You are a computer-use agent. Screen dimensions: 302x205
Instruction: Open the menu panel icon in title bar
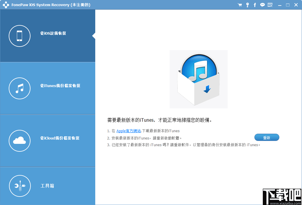[270, 5]
